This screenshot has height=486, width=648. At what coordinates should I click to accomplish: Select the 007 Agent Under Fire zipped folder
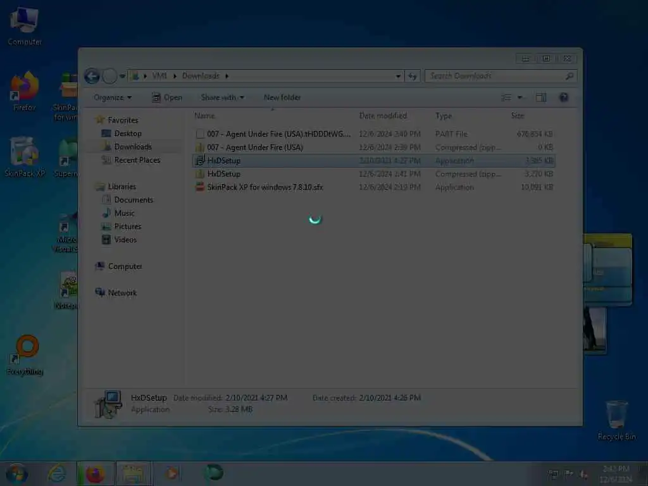click(373, 147)
